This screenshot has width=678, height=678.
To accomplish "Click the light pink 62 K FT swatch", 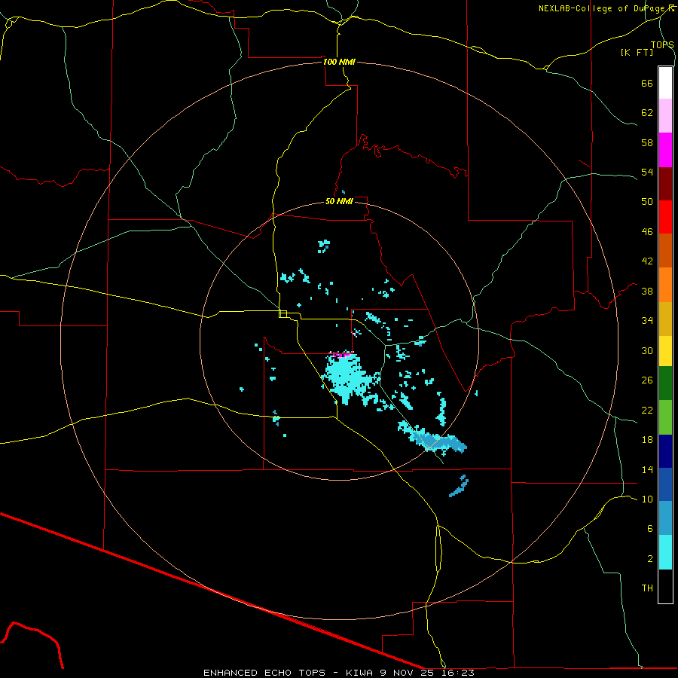I will click(665, 115).
